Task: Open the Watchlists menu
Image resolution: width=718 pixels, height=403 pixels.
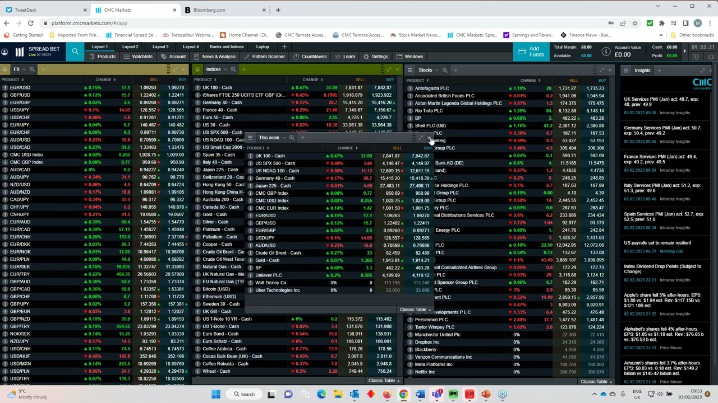Action: coord(137,57)
